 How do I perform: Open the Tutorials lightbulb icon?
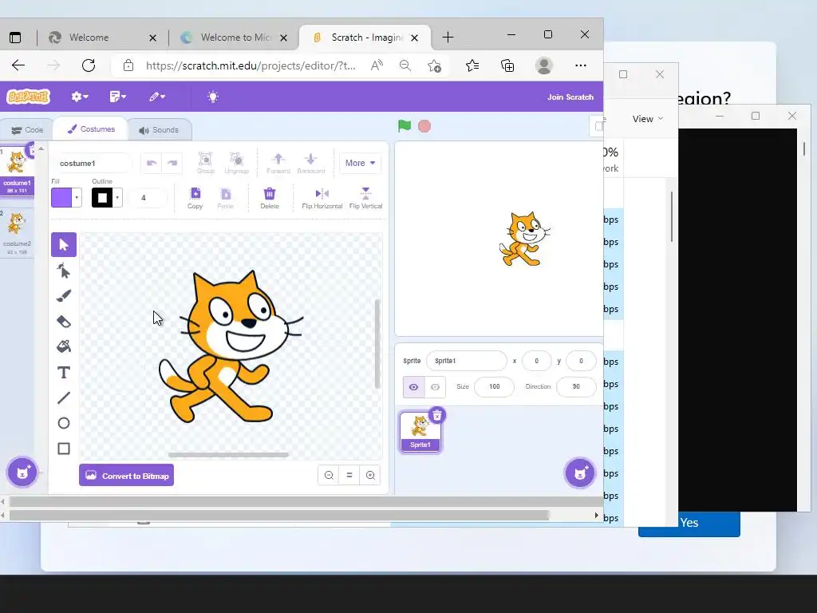213,97
